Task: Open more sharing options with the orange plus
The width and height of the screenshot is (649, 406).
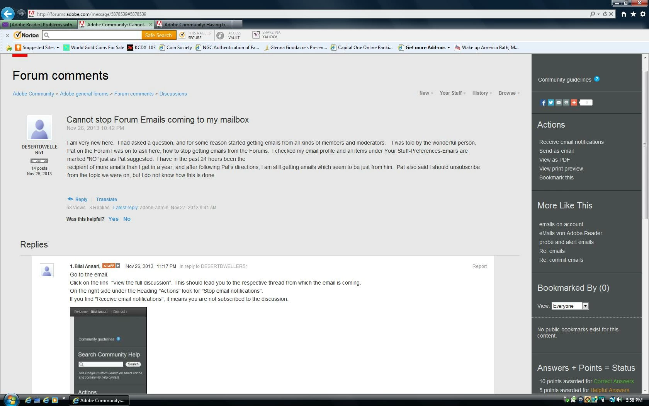Action: [574, 102]
